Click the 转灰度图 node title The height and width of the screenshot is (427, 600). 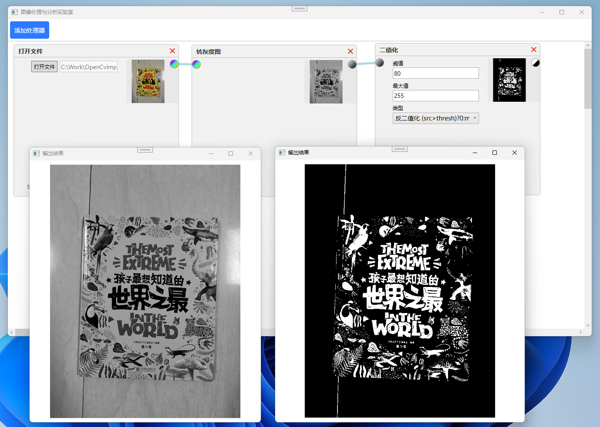point(209,52)
